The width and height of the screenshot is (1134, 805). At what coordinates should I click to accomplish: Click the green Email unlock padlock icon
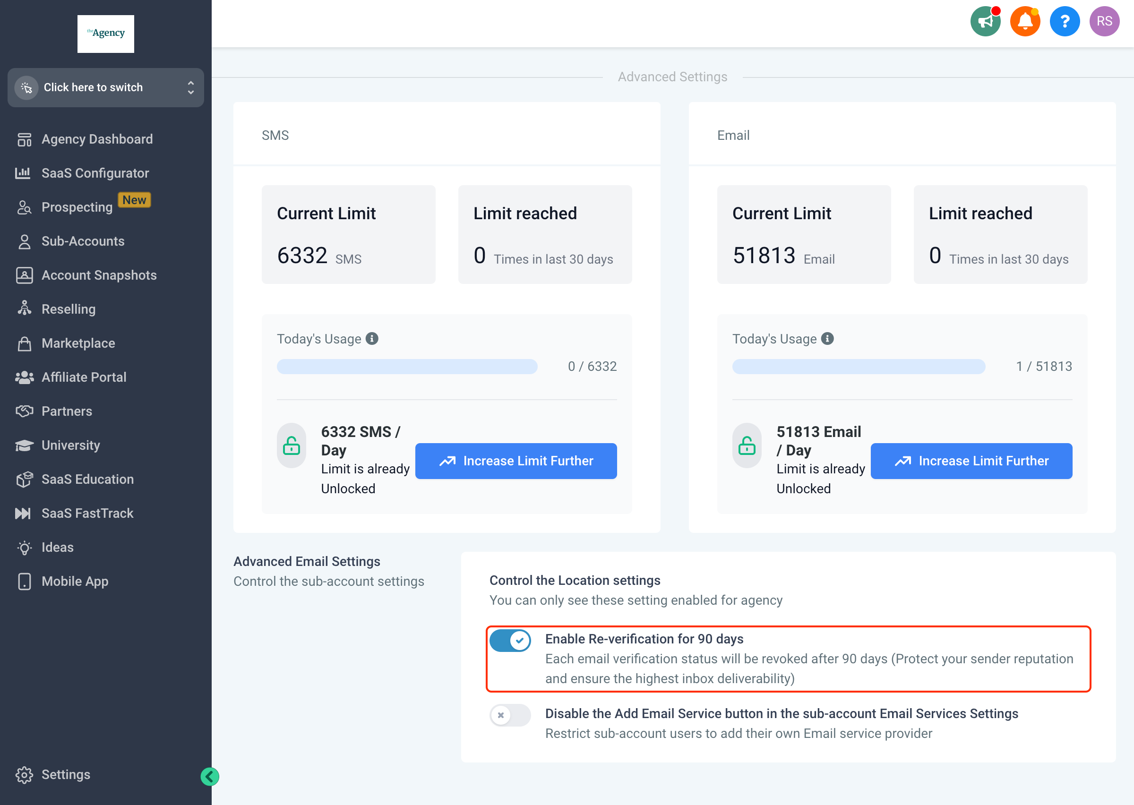point(747,445)
